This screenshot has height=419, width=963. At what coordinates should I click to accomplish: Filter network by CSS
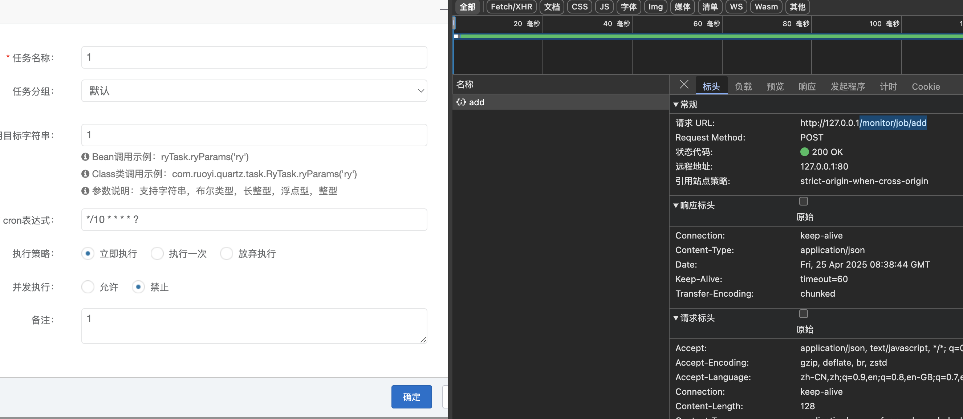(580, 7)
